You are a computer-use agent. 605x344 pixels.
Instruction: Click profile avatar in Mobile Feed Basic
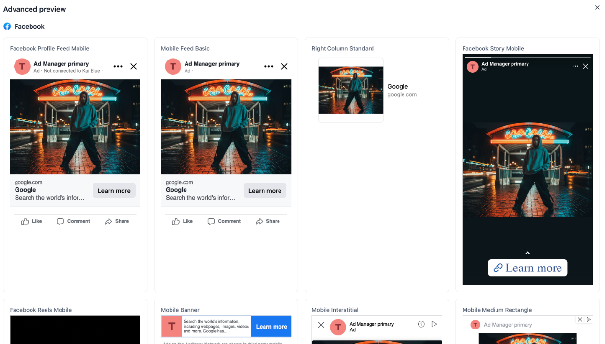[173, 66]
